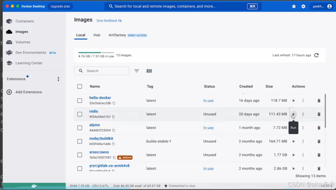Click the Add Extensions plus icon
The height and width of the screenshot is (190, 336).
(x=9, y=92)
